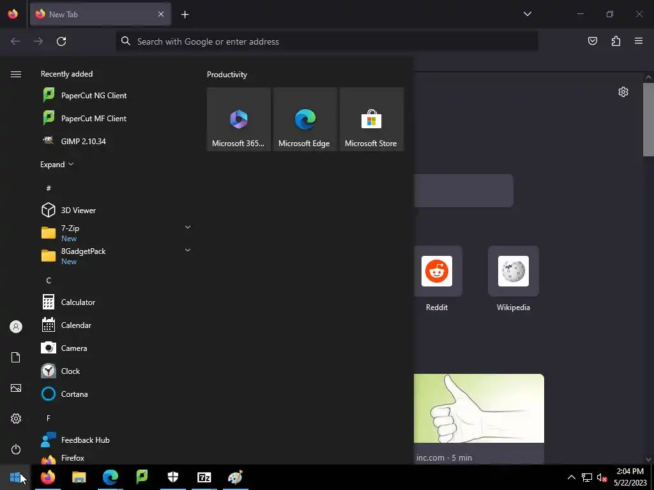This screenshot has width=654, height=490.
Task: Click the muted volume icon
Action: pos(602,477)
